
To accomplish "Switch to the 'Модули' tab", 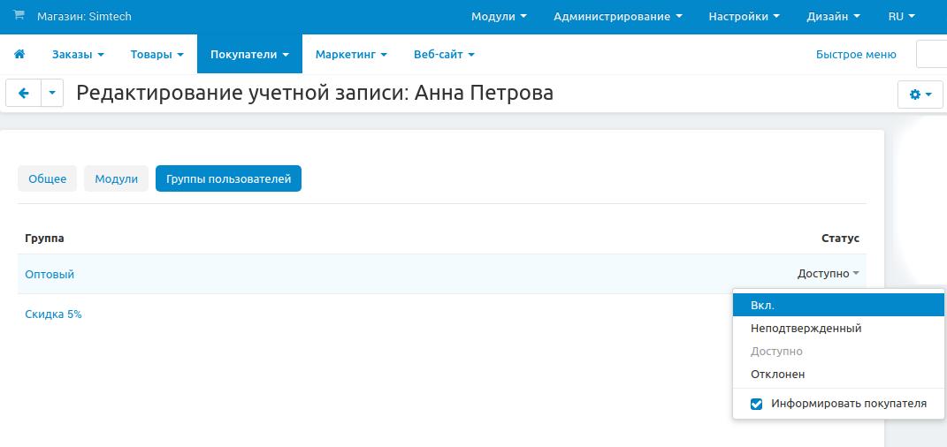I will pyautogui.click(x=116, y=178).
